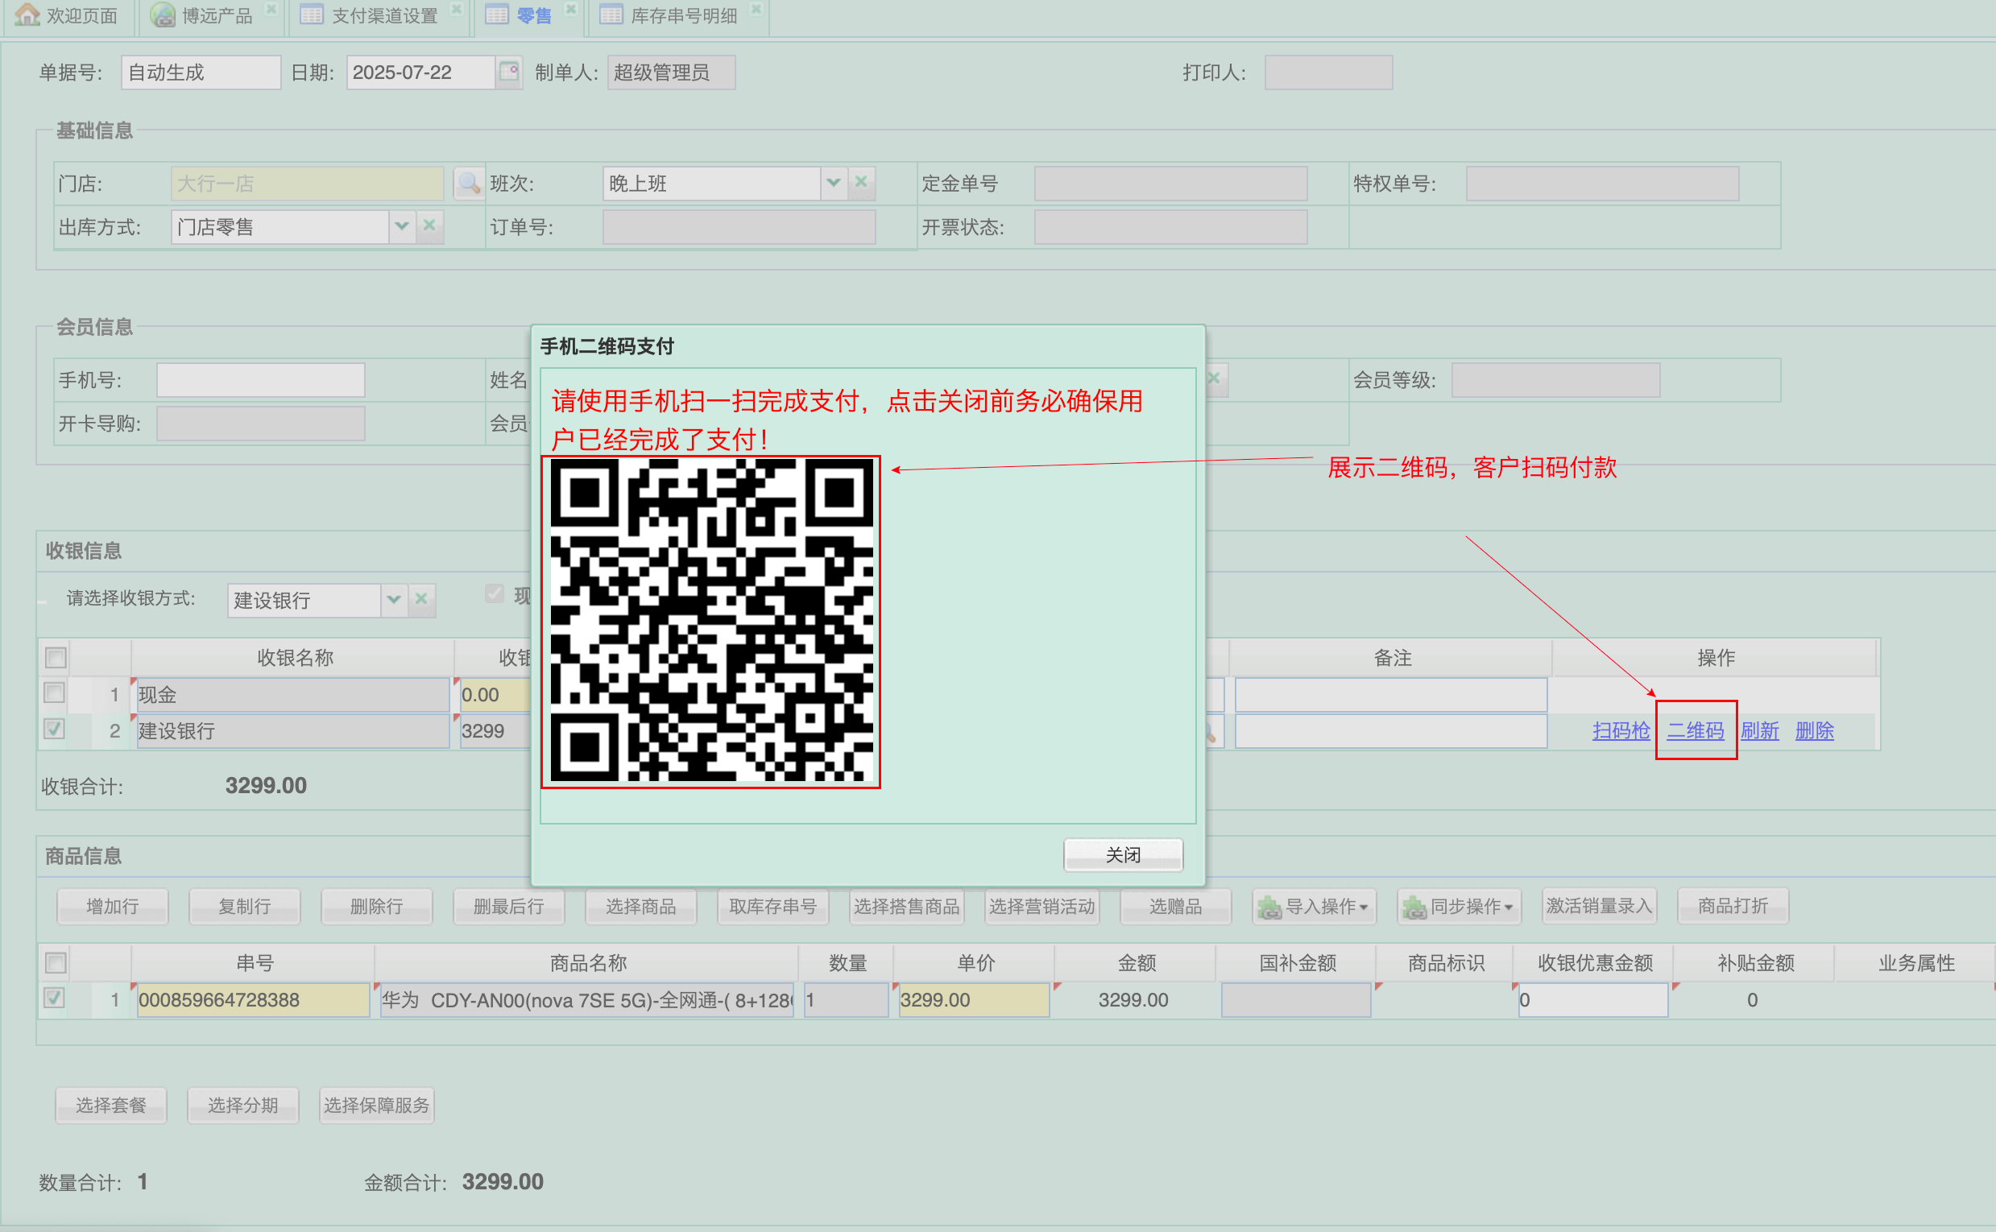This screenshot has height=1232, width=1996.
Task: Click the product name cell 华为 CDY-AN00
Action: (587, 1000)
